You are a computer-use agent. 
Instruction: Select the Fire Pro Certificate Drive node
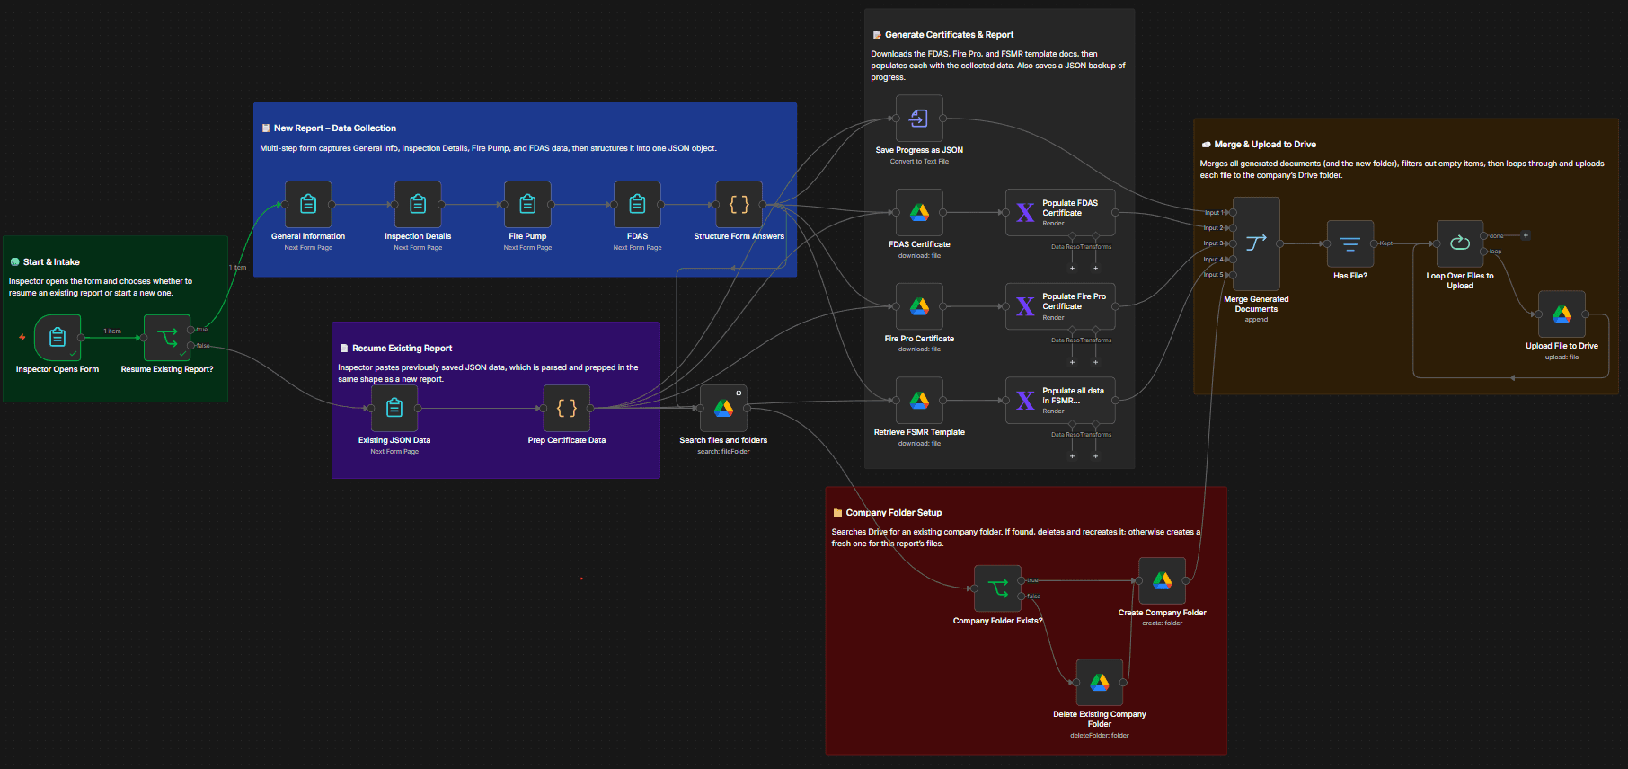[919, 307]
